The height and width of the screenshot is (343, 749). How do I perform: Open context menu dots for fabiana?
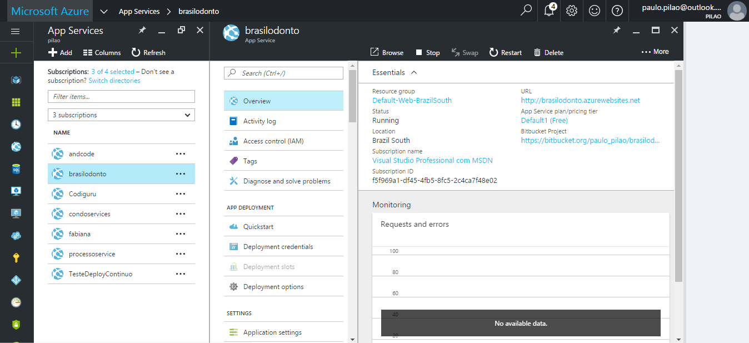click(181, 234)
